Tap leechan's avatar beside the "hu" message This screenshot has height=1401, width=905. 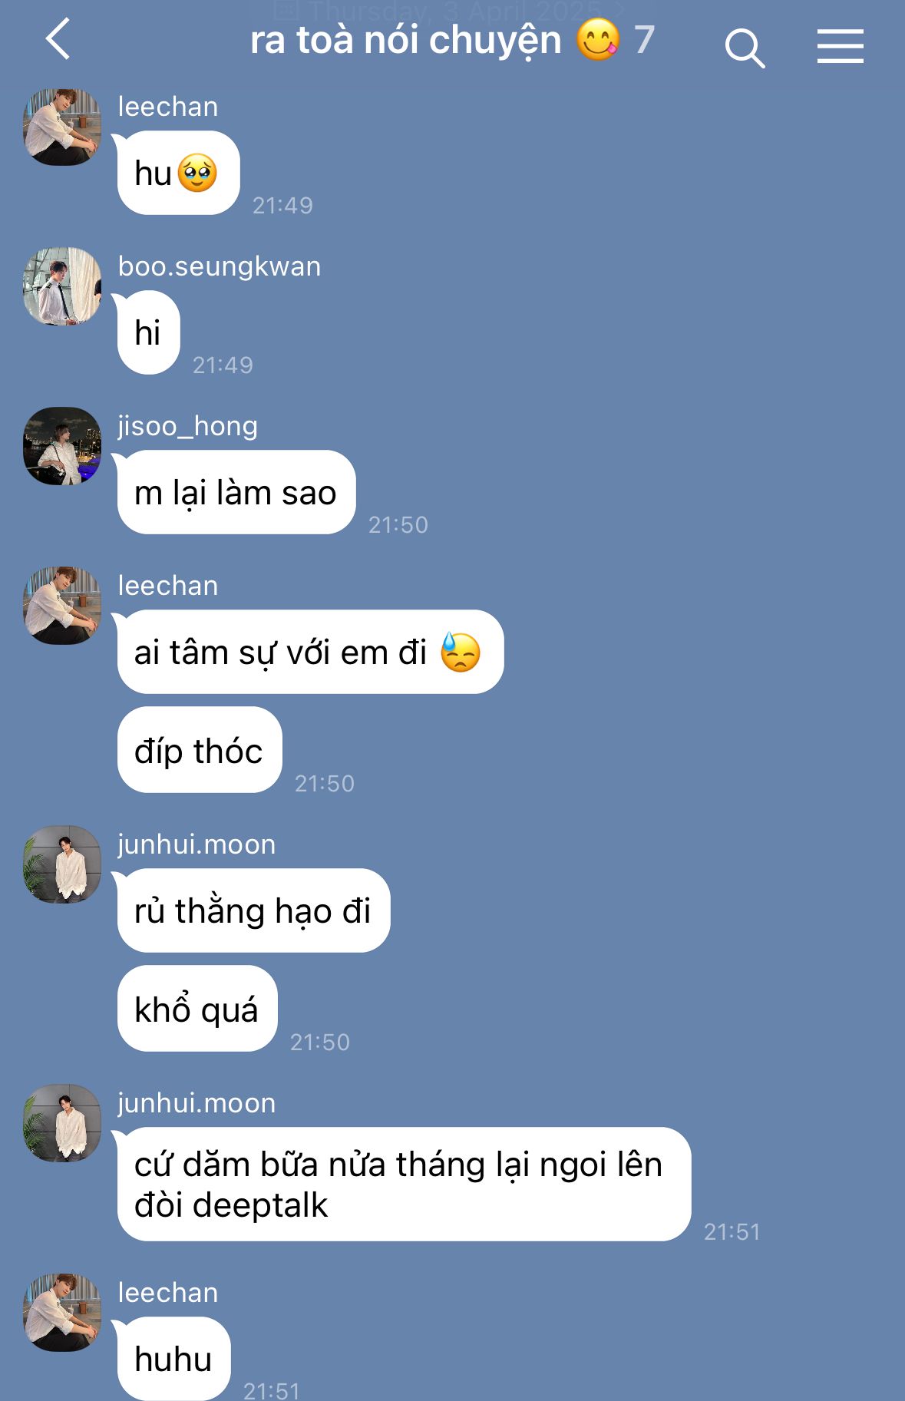tap(62, 127)
